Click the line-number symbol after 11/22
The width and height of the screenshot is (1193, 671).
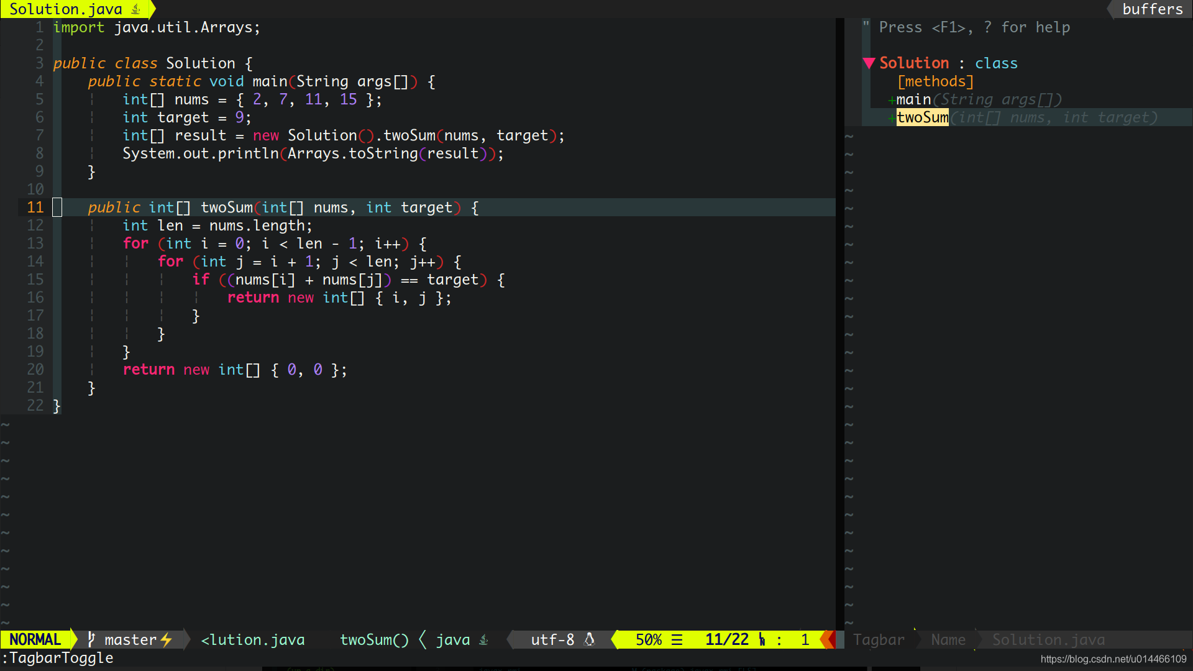pos(762,640)
